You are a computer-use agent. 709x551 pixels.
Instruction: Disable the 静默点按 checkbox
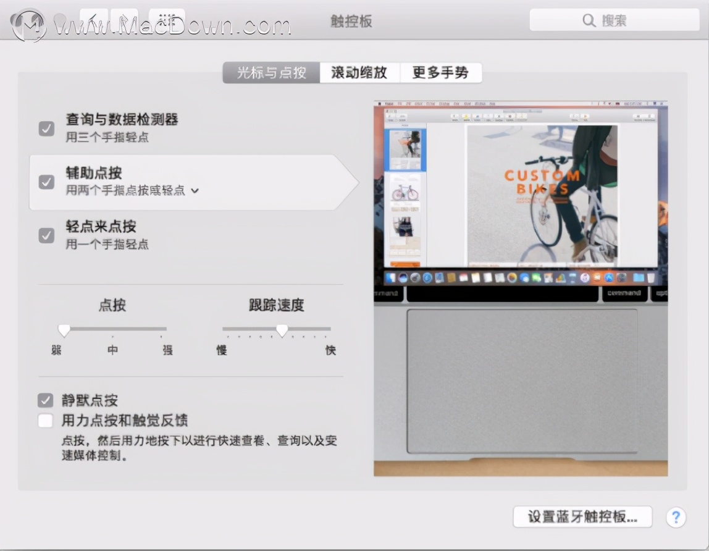coord(46,400)
